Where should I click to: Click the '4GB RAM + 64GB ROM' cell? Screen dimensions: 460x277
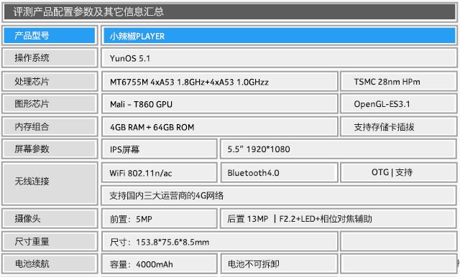(x=220, y=126)
